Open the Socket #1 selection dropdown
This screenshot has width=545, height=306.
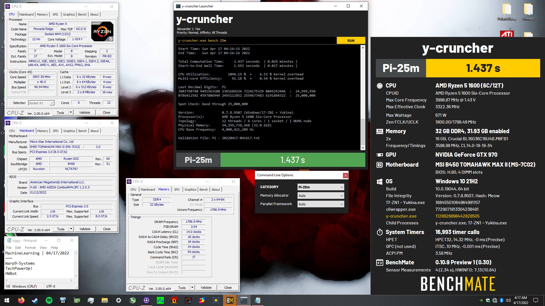41,103
